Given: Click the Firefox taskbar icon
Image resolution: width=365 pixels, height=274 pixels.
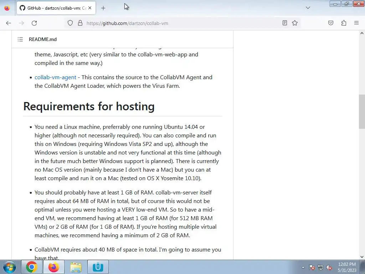Looking at the screenshot, I should coord(53,267).
